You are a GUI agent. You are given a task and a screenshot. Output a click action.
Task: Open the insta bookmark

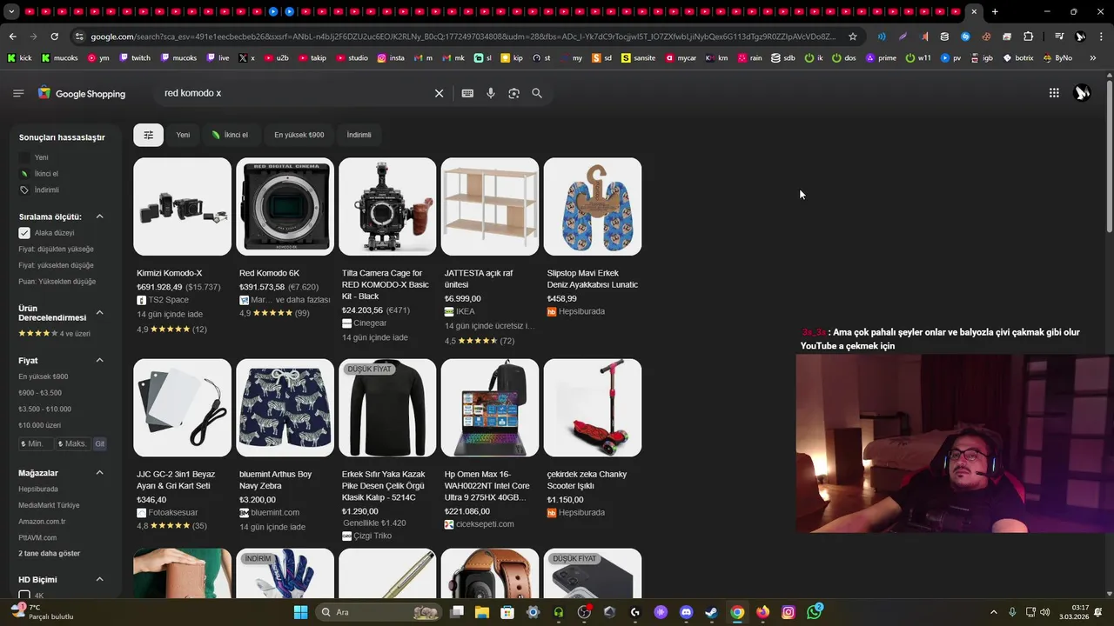391,57
